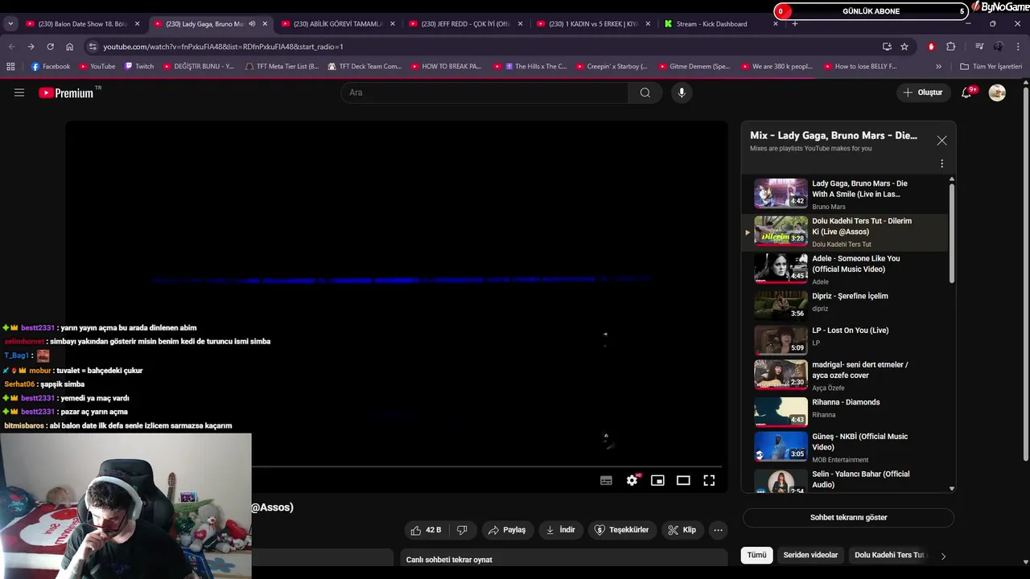
Task: Toggle subtitles in the video player
Action: tap(606, 480)
